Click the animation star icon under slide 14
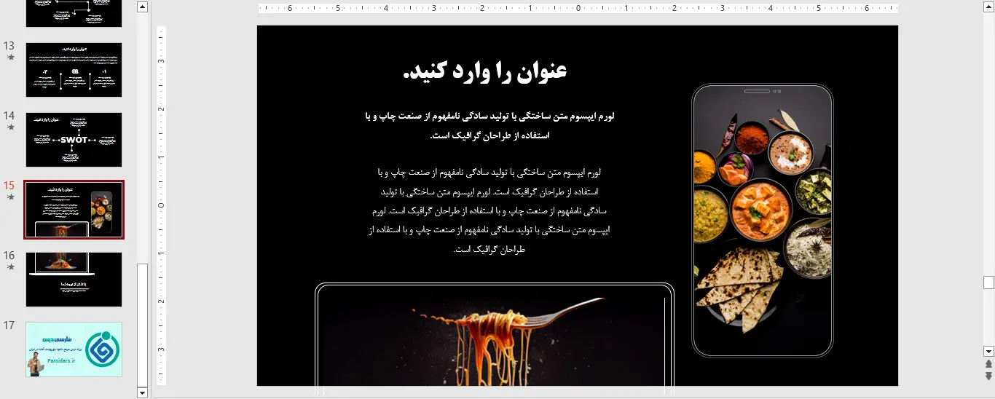The height and width of the screenshot is (399, 995). (10, 127)
